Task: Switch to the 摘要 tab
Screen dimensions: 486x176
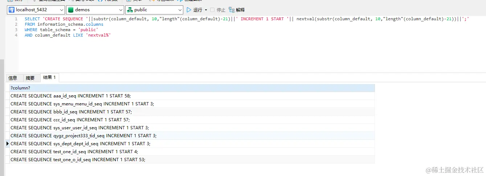Action: point(30,78)
